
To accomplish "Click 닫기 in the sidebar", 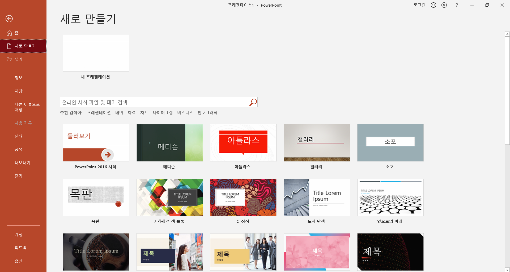I will [x=23, y=176].
